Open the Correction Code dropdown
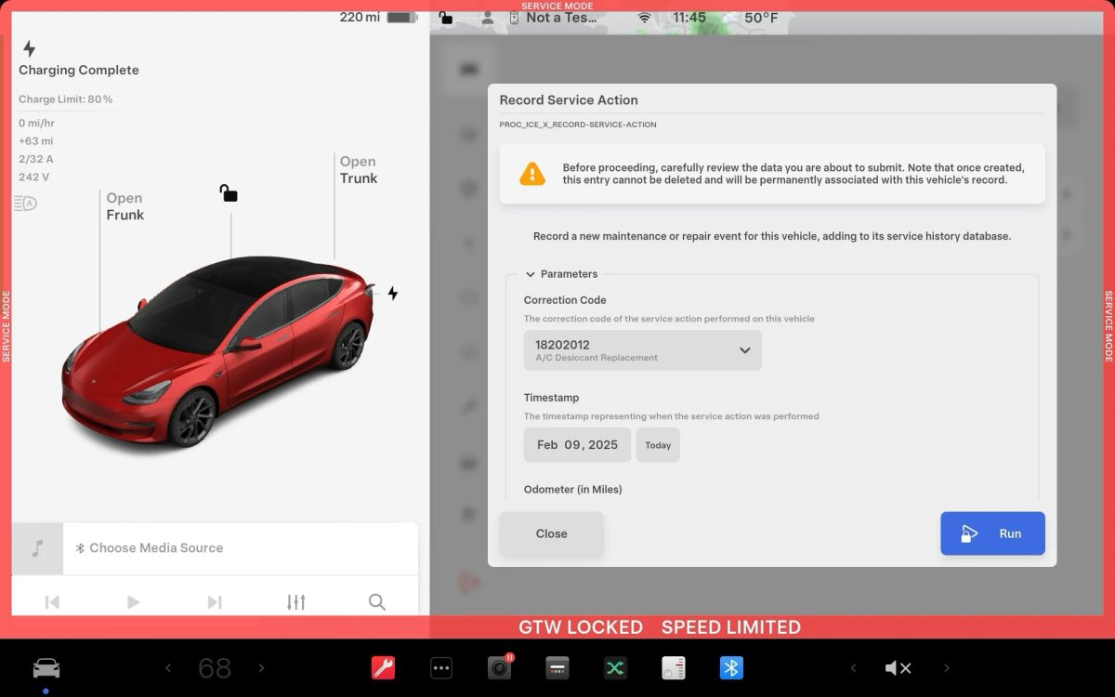Image resolution: width=1115 pixels, height=697 pixels. tap(642, 350)
